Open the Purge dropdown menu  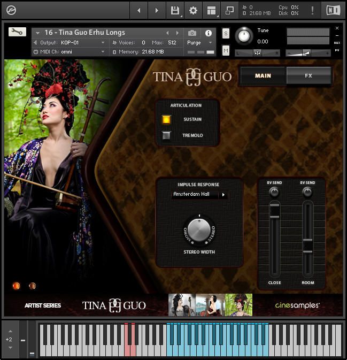click(x=210, y=43)
